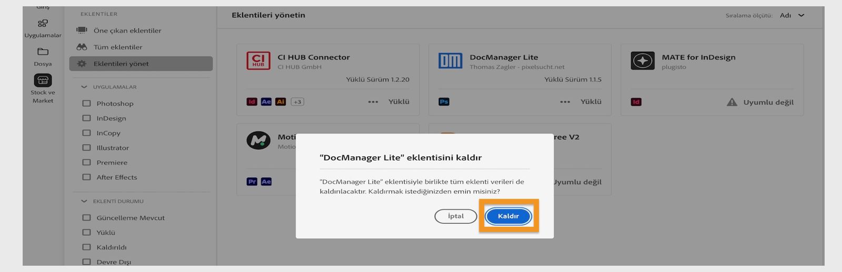Click CI HUB Connector title text
The width and height of the screenshot is (842, 272).
[314, 57]
